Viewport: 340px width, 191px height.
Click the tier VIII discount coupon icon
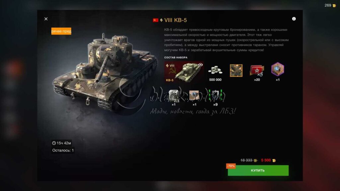[x=174, y=96]
